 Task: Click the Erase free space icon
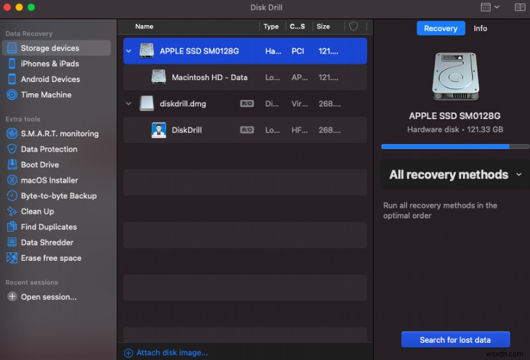coord(12,257)
